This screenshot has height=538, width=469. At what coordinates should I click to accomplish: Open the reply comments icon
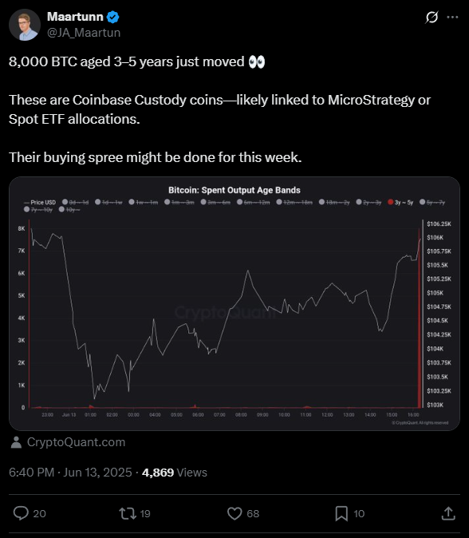[x=21, y=513]
